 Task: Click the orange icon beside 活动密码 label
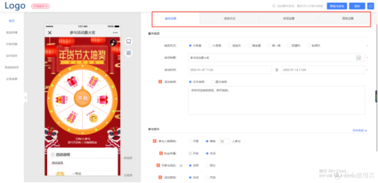pyautogui.click(x=160, y=177)
